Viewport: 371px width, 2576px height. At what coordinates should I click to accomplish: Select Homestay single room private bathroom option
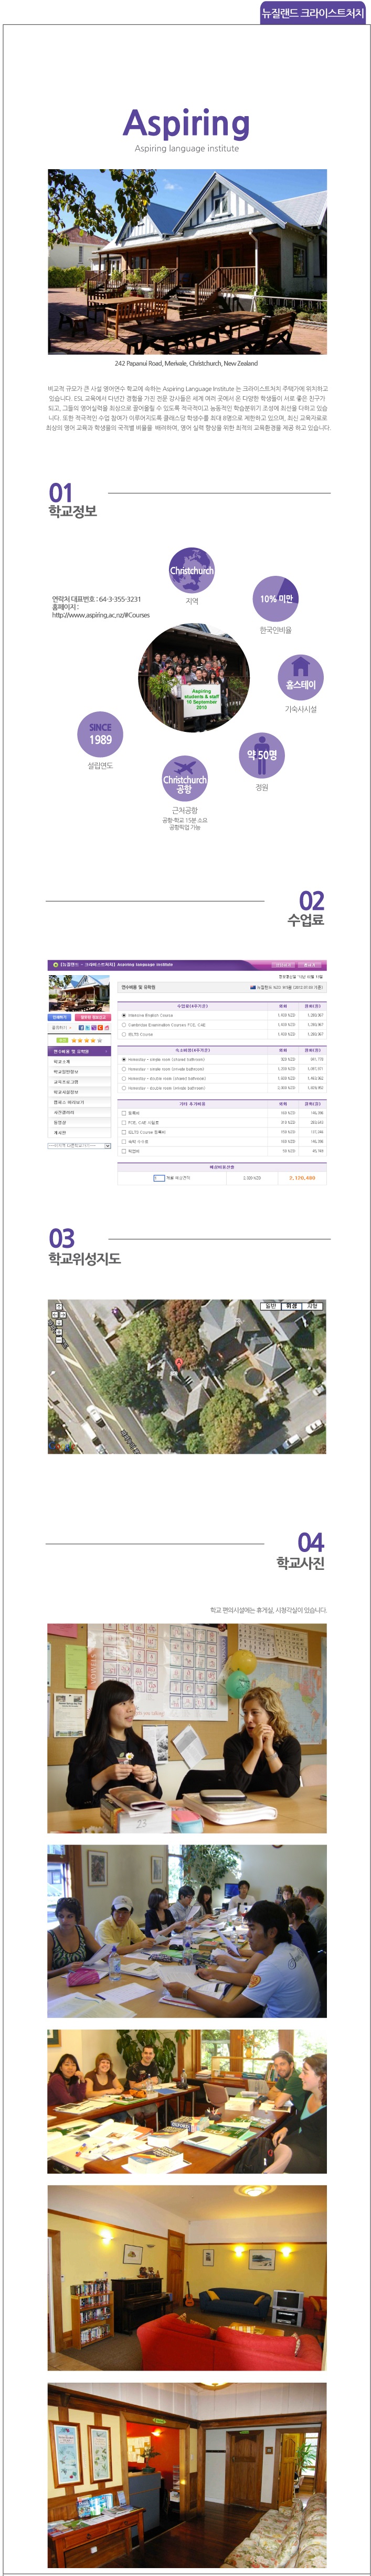pyautogui.click(x=124, y=1068)
